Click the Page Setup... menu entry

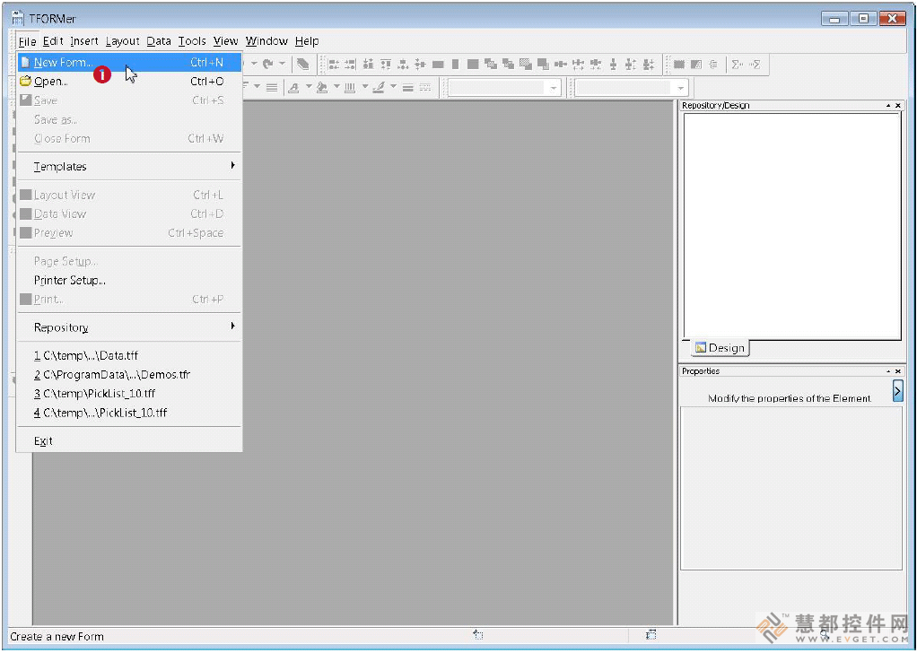(x=129, y=261)
